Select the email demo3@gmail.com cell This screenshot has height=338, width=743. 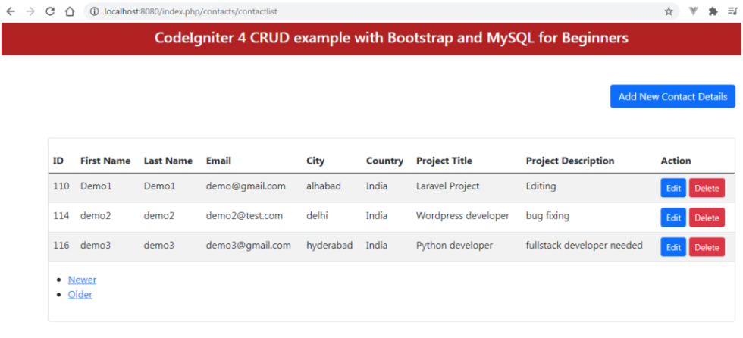click(x=249, y=246)
